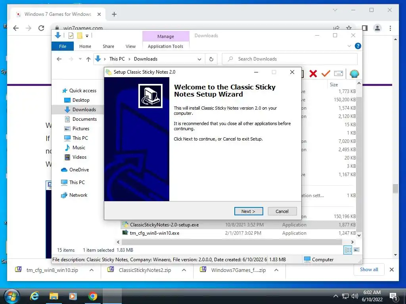Click This PC in the address breadcrumb
This screenshot has width=406, height=304.
point(117,59)
